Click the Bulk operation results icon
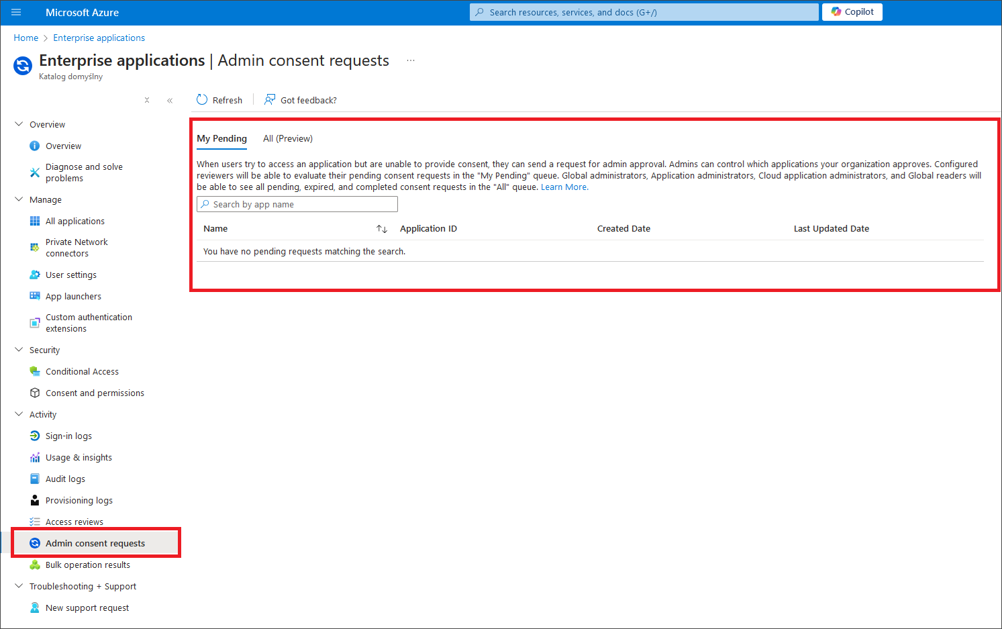This screenshot has height=629, width=1002. 35,565
